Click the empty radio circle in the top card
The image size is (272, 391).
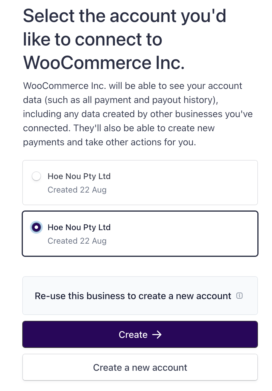(36, 176)
